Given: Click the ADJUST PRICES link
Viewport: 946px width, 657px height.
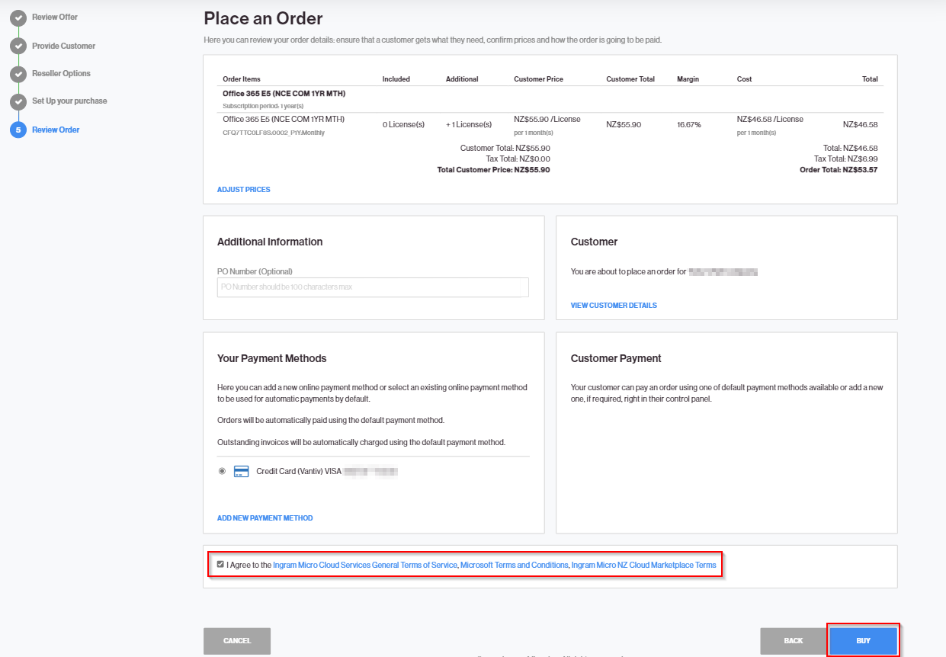Looking at the screenshot, I should tap(243, 190).
